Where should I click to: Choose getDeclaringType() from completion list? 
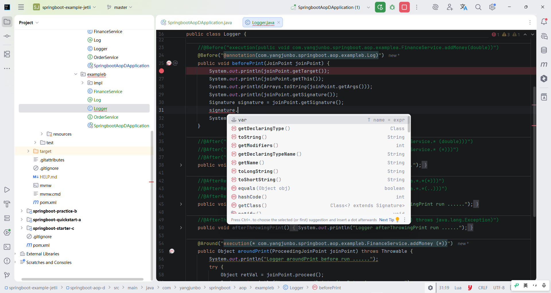318,128
